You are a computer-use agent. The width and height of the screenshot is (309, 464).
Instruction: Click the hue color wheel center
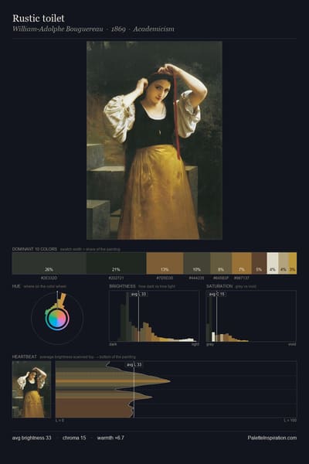tap(57, 319)
